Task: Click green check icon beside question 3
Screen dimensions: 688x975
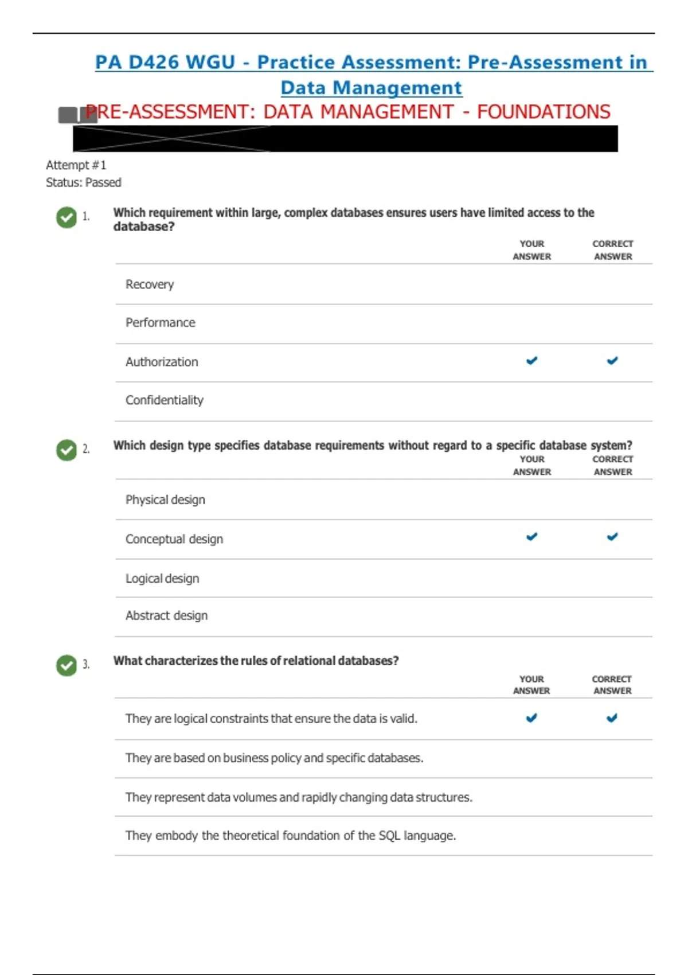Action: click(x=67, y=665)
